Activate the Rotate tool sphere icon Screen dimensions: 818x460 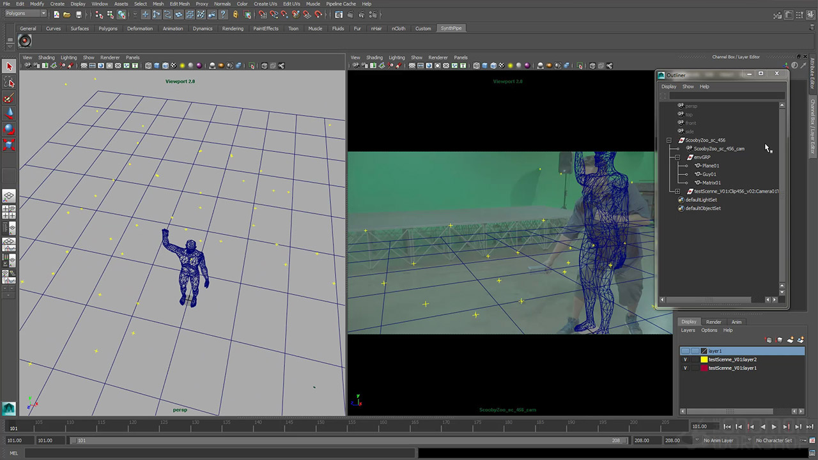(x=9, y=129)
